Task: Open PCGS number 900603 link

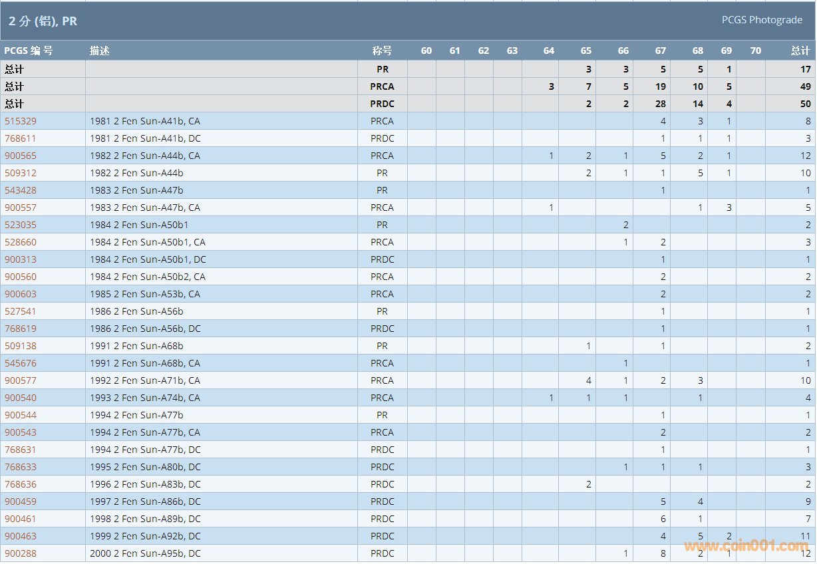Action: (x=21, y=294)
